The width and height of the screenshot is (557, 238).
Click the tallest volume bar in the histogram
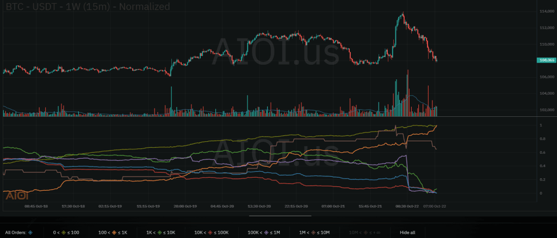tap(407, 92)
